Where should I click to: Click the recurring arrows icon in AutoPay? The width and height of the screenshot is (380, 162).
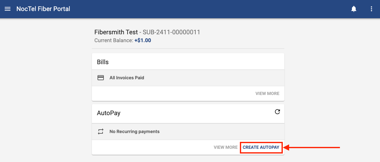tap(101, 131)
